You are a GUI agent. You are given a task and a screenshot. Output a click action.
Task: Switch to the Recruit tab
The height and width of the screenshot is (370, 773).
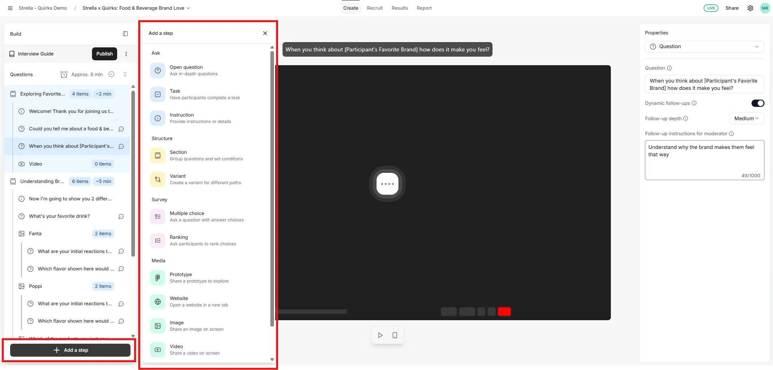(375, 8)
